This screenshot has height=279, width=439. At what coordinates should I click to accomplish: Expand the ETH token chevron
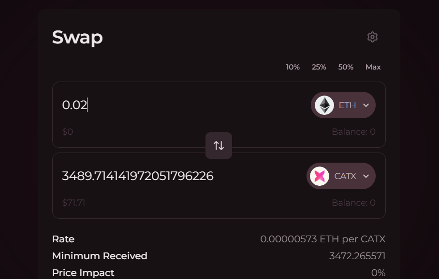[366, 105]
